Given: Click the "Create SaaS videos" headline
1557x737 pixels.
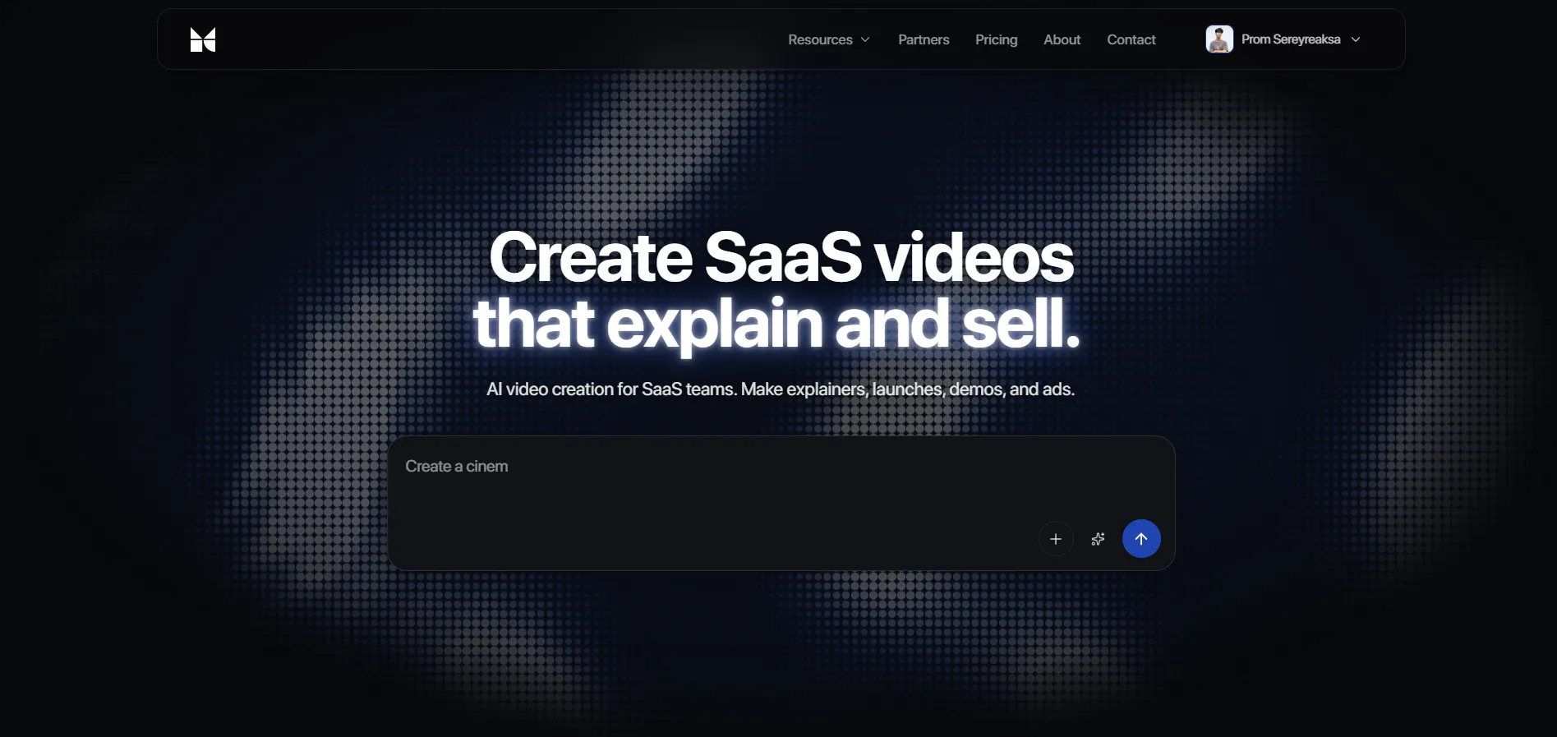Looking at the screenshot, I should click(781, 257).
